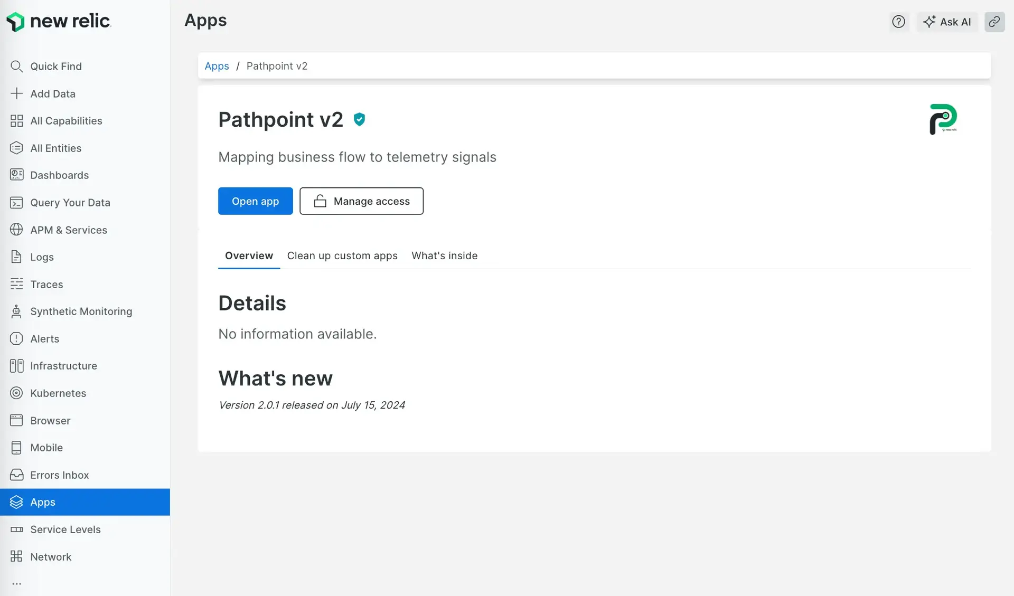
Task: Select the What's inside tab
Action: pyautogui.click(x=444, y=256)
